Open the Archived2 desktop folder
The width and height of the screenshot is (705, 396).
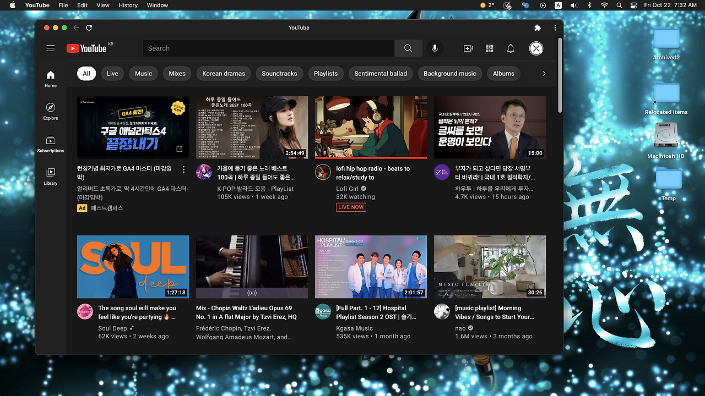666,43
